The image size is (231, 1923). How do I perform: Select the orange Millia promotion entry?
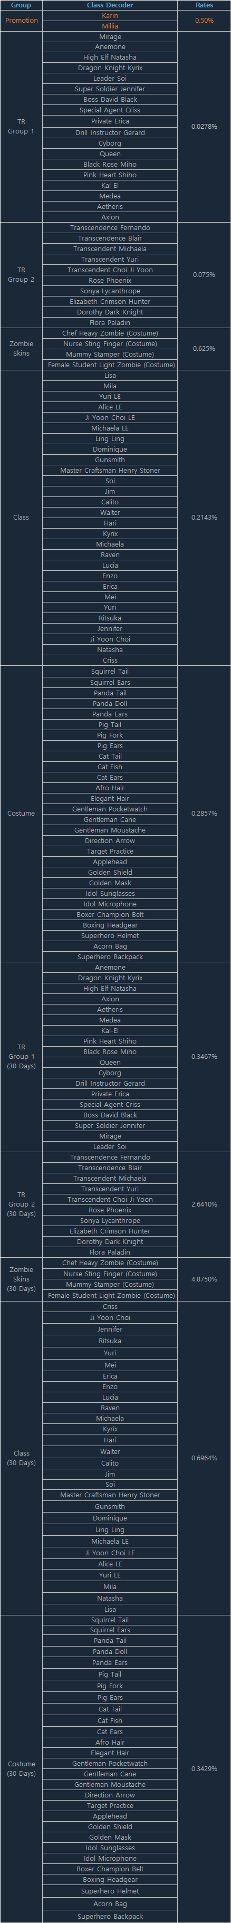(x=110, y=26)
